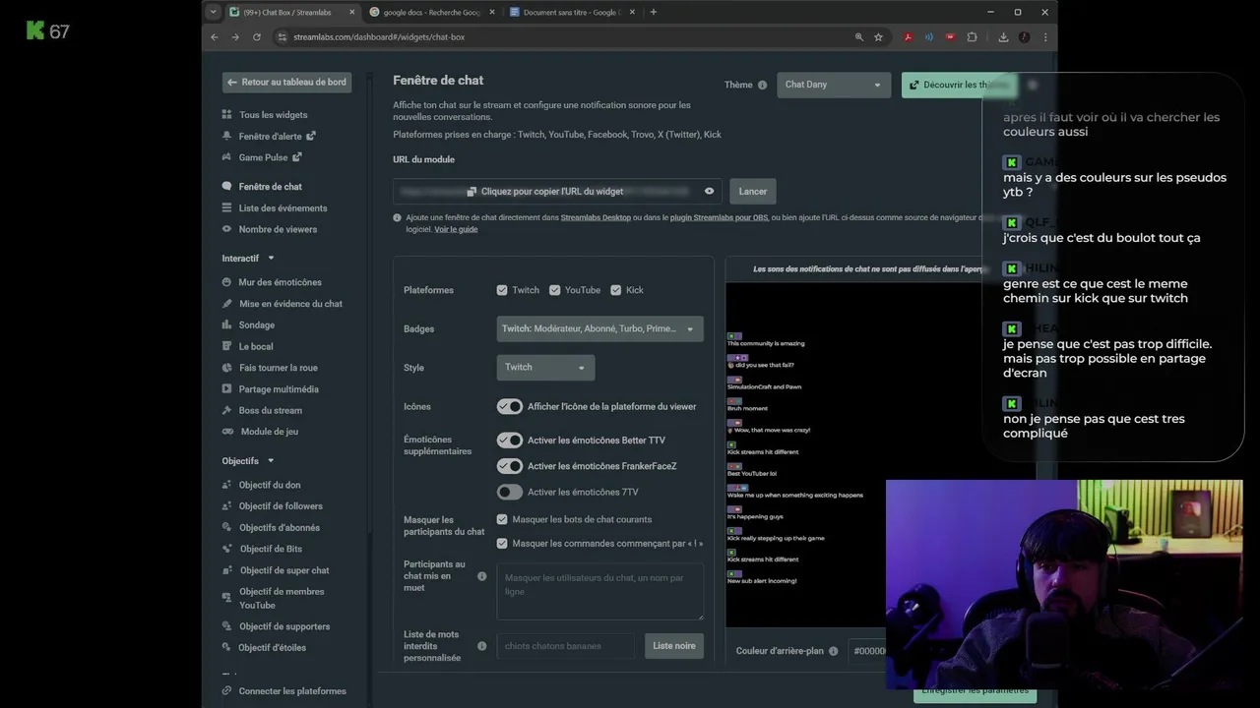Open the browser tab search dropdown arrow
The width and height of the screenshot is (1260, 708).
tap(213, 12)
